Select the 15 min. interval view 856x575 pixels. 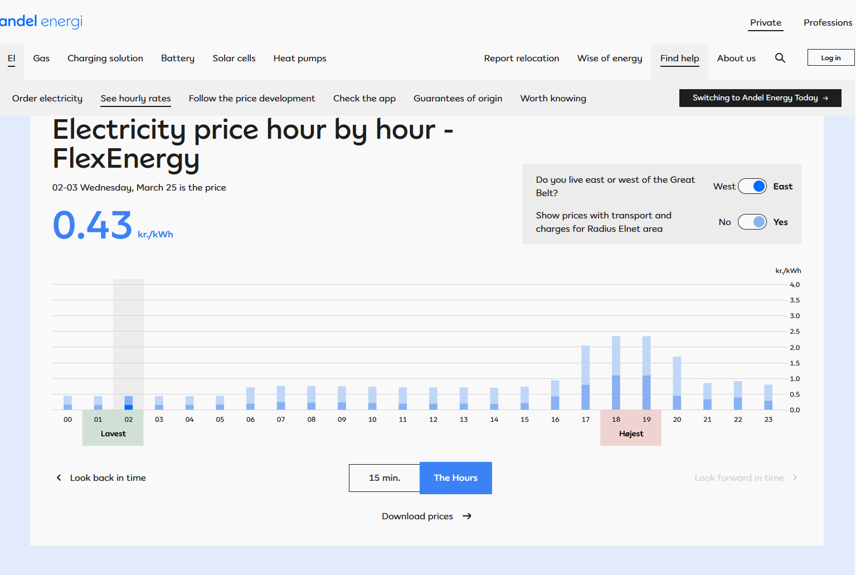(385, 478)
